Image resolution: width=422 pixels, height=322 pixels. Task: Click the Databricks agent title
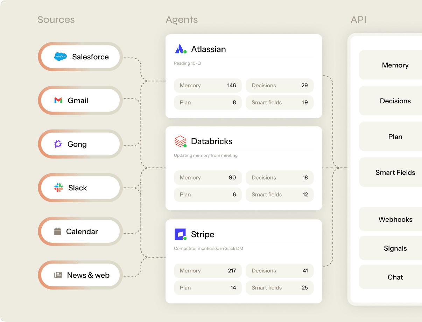pyautogui.click(x=212, y=141)
